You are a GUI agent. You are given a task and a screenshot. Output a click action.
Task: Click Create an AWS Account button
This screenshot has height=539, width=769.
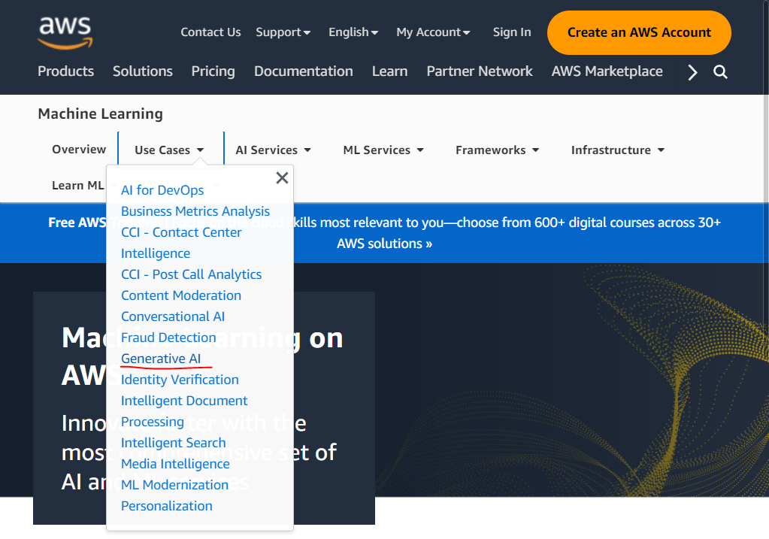pos(639,32)
